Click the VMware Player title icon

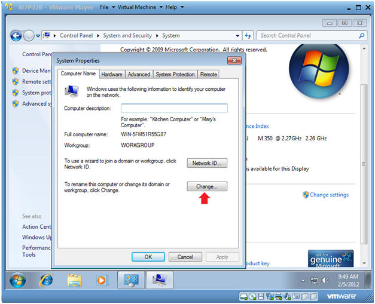point(10,7)
